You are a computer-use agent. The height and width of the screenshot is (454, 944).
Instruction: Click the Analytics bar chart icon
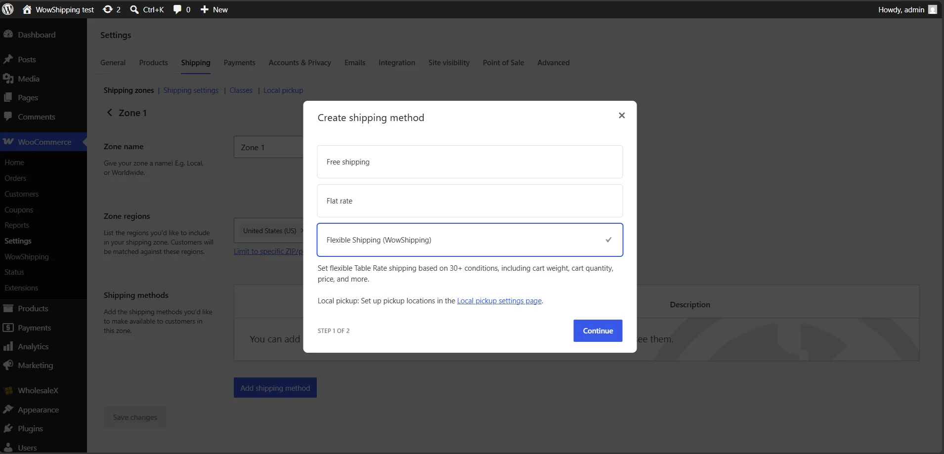pyautogui.click(x=8, y=346)
